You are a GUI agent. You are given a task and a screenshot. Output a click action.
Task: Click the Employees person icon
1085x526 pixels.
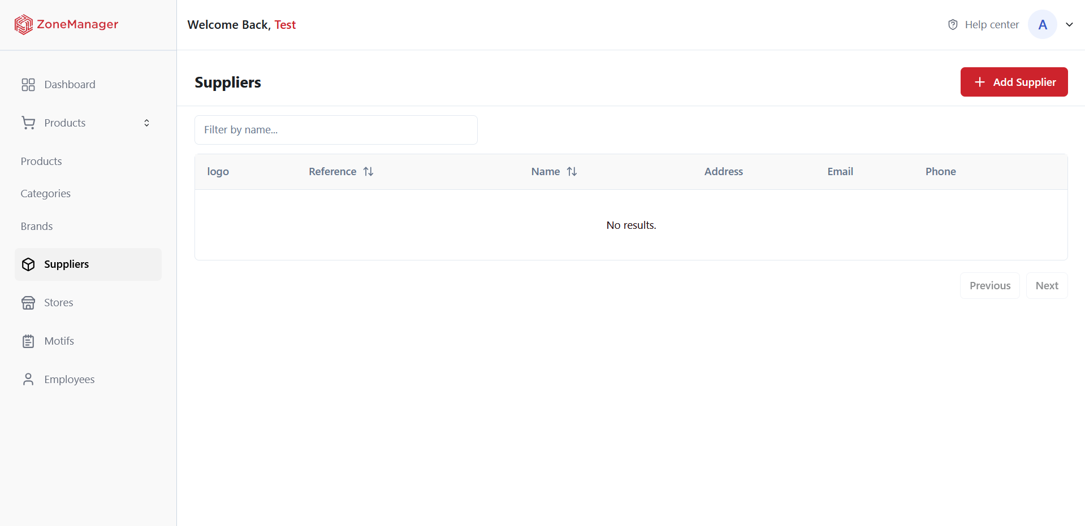pos(28,379)
